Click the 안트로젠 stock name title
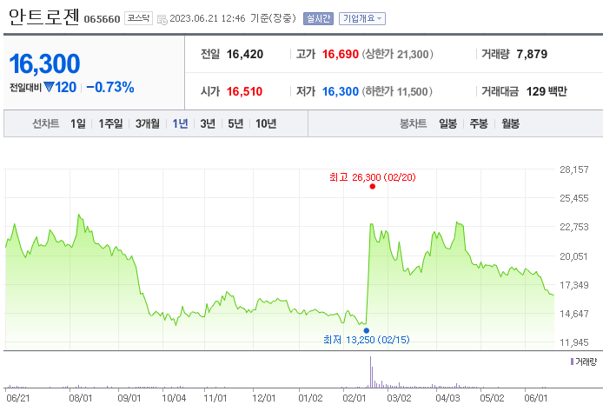 (44, 17)
